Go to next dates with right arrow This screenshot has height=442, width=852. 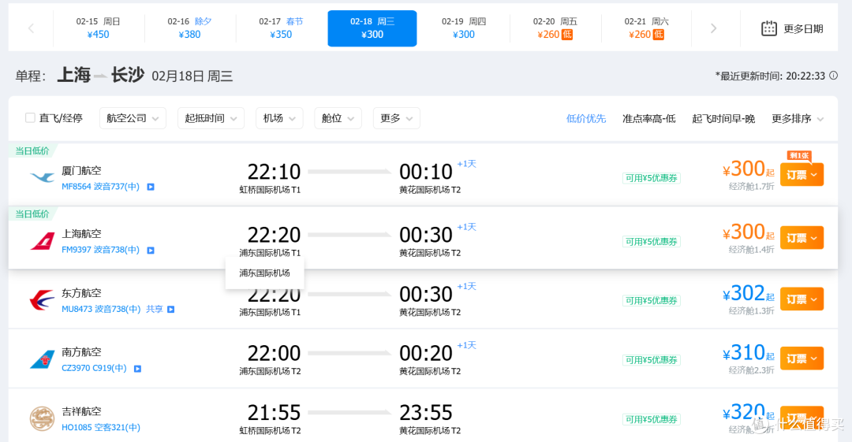pos(713,28)
